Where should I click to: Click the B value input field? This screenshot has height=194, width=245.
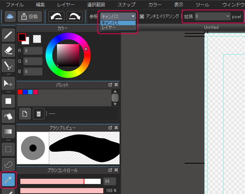coord(33,72)
